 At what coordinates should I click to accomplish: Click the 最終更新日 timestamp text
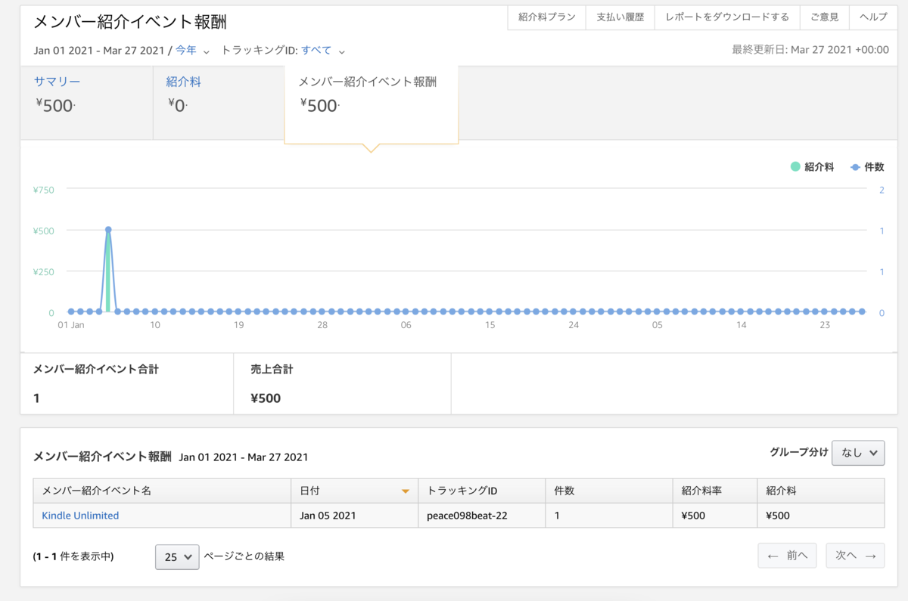[810, 50]
